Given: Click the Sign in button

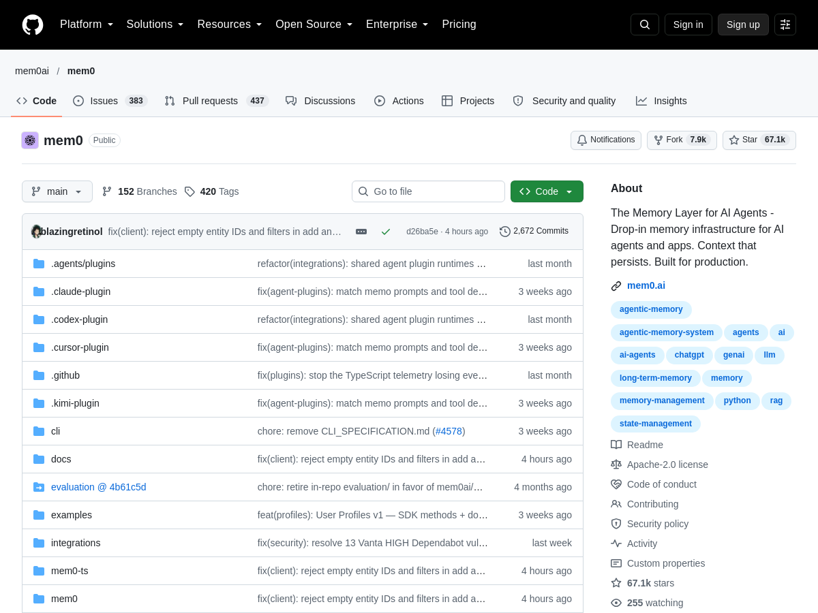Looking at the screenshot, I should click(x=688, y=25).
